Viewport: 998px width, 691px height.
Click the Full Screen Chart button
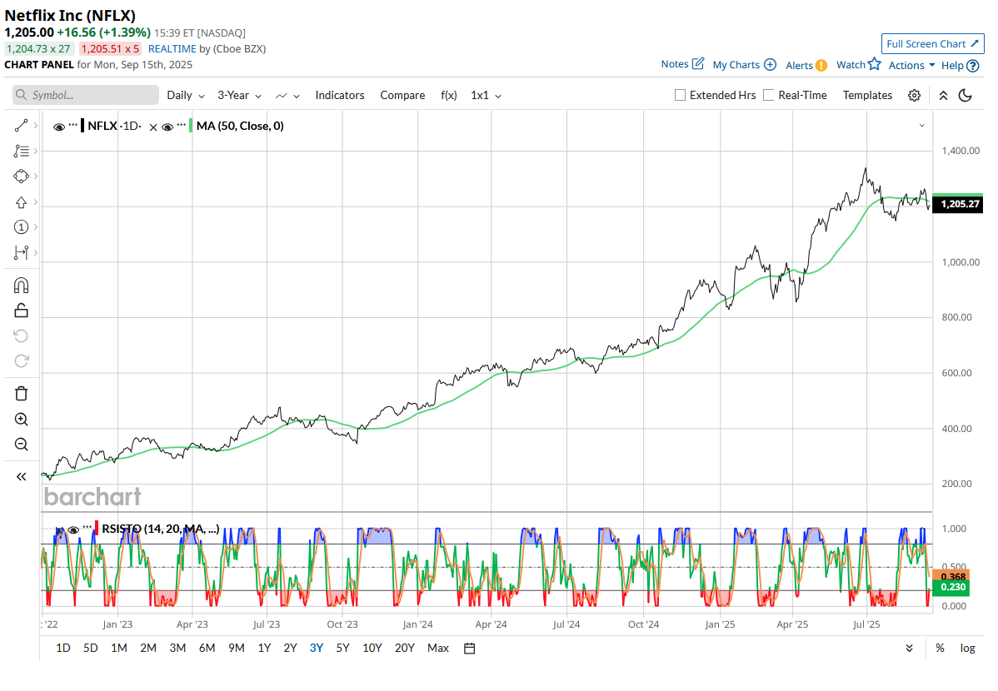(x=932, y=44)
